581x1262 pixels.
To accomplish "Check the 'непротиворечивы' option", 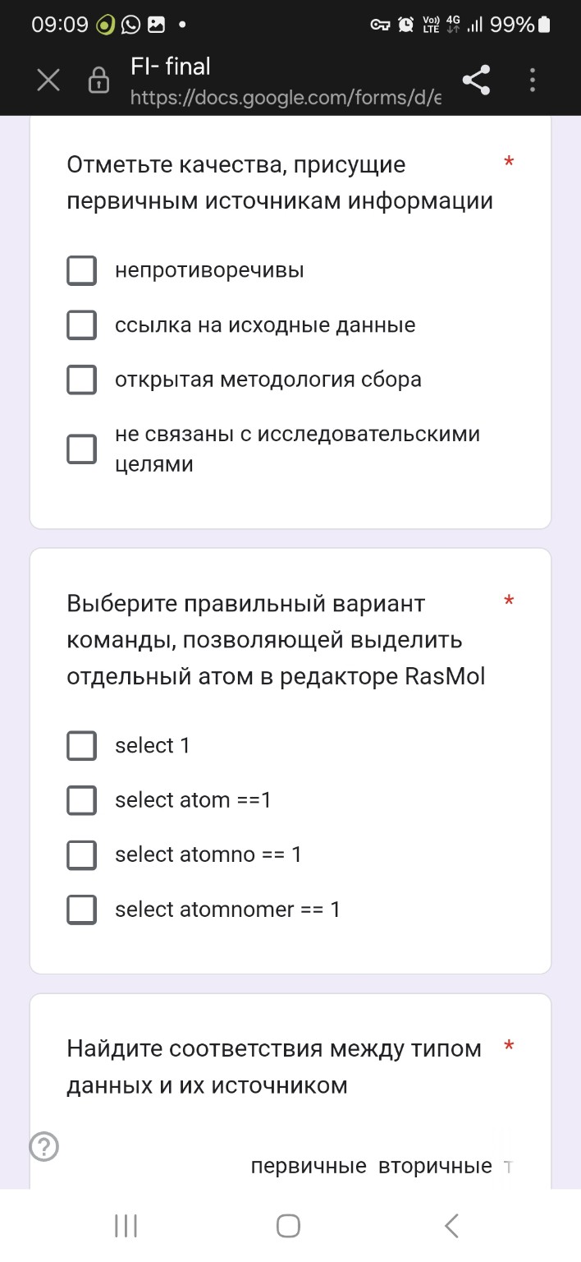I will coord(81,269).
